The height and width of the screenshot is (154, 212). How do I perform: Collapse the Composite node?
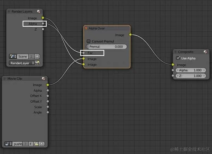[176, 52]
